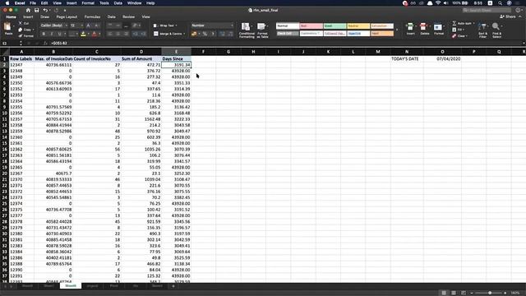Click the Format painter brush icon
Screen dimensions: 526x296
point(20,35)
